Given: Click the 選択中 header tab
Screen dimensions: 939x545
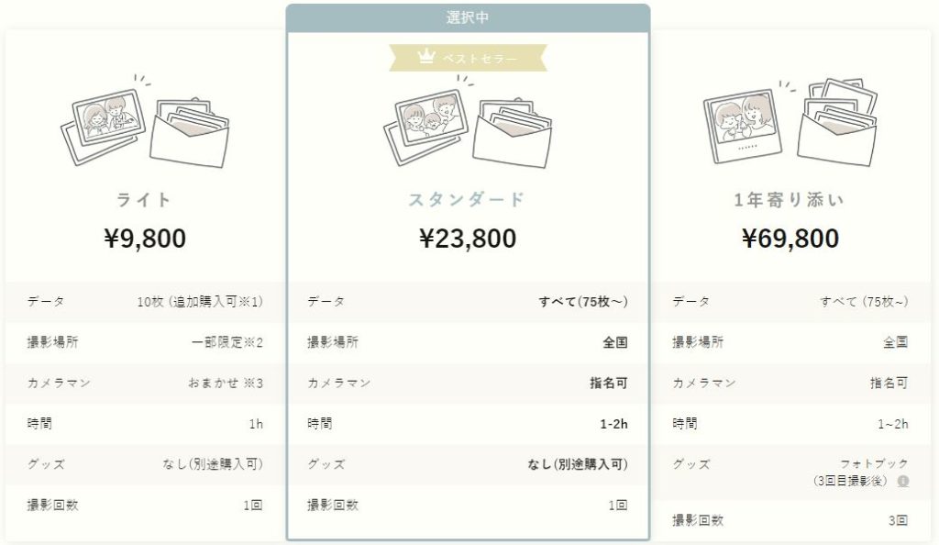Looking at the screenshot, I should tap(468, 17).
